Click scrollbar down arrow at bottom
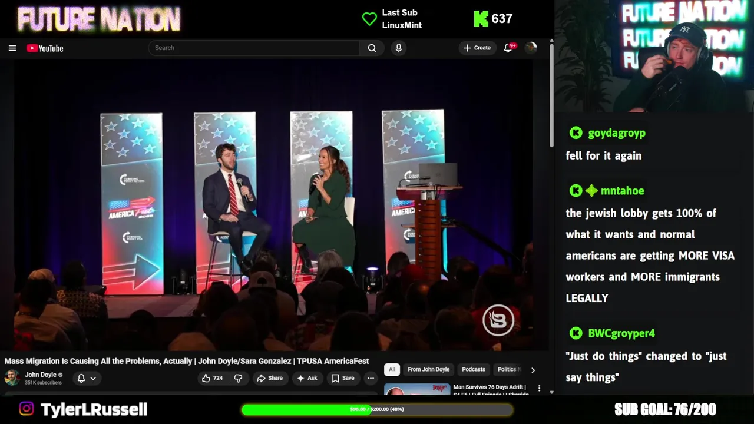 (x=551, y=392)
